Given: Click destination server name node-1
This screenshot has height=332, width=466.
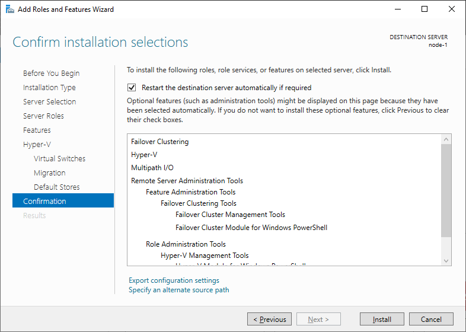Looking at the screenshot, I should [438, 45].
